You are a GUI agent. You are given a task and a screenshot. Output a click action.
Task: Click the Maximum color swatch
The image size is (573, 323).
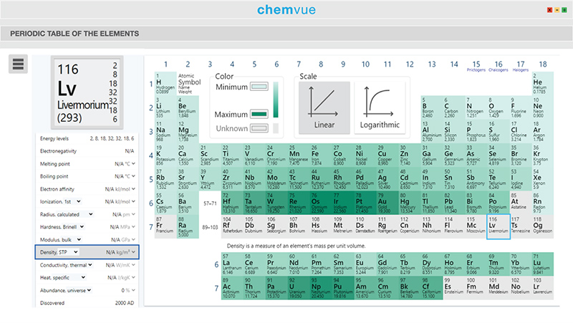click(259, 114)
